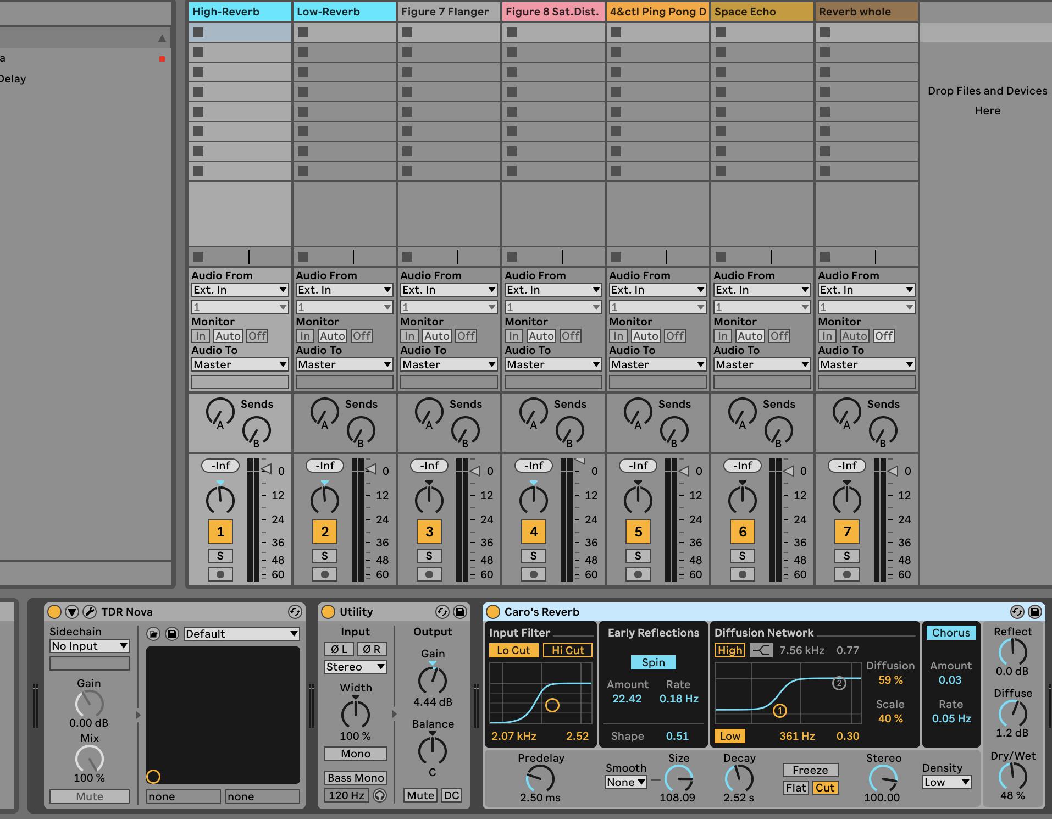Open the Density dropdown in reverb
Image resolution: width=1052 pixels, height=819 pixels.
946,782
